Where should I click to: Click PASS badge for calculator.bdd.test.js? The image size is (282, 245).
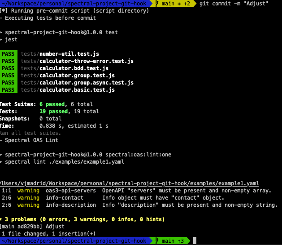8,68
